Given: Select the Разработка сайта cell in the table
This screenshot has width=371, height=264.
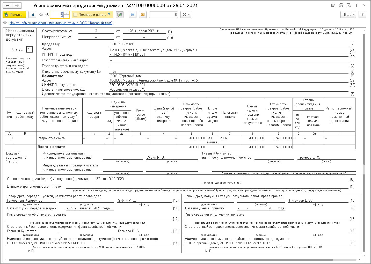Looking at the screenshot, I should click(60, 140).
